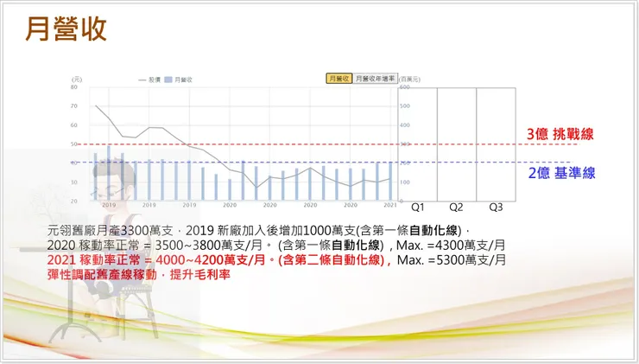Image resolution: width=639 pixels, height=364 pixels.
Task: Click the Max. =4300萬支/月 text
Action: (451, 246)
